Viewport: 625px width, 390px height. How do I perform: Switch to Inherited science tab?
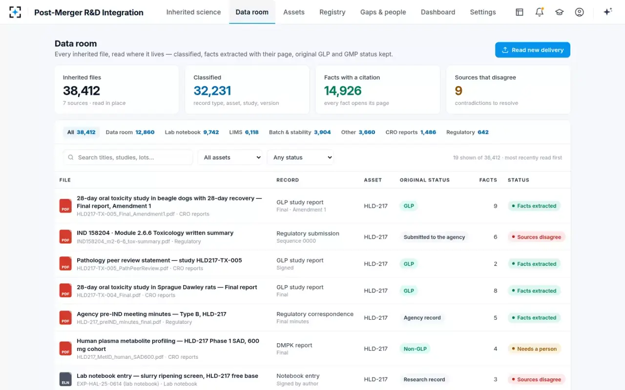(x=193, y=12)
